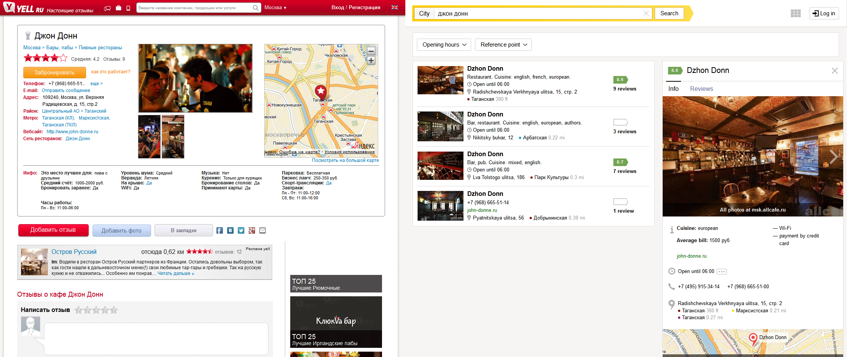This screenshot has width=847, height=357.
Task: Open the large bar photo on Yell
Action: coord(195,78)
